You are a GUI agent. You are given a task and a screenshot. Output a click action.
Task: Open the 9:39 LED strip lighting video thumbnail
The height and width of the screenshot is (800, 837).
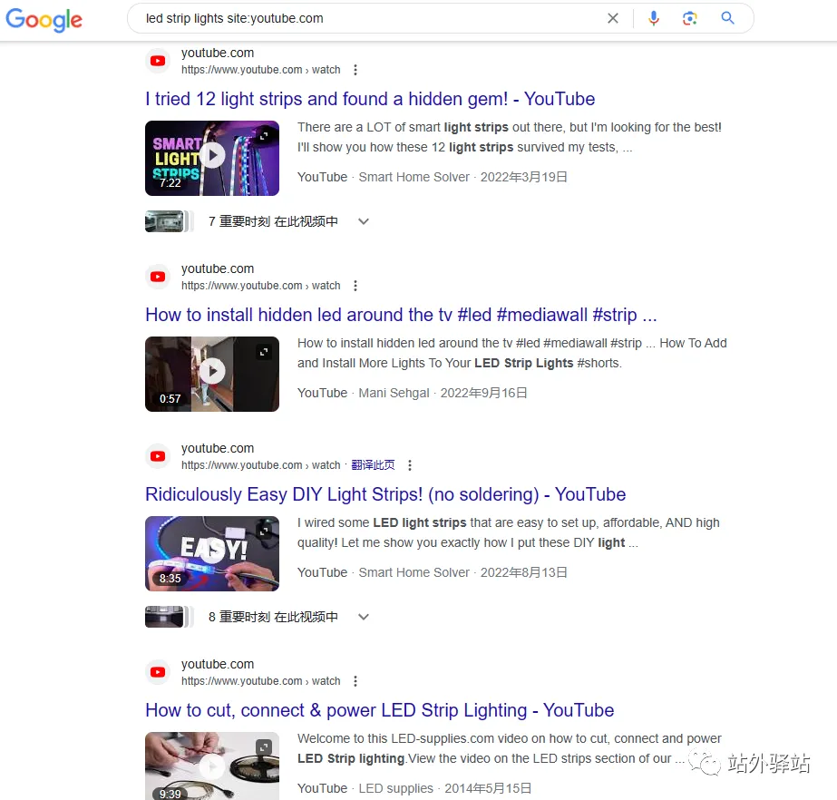[x=212, y=766]
